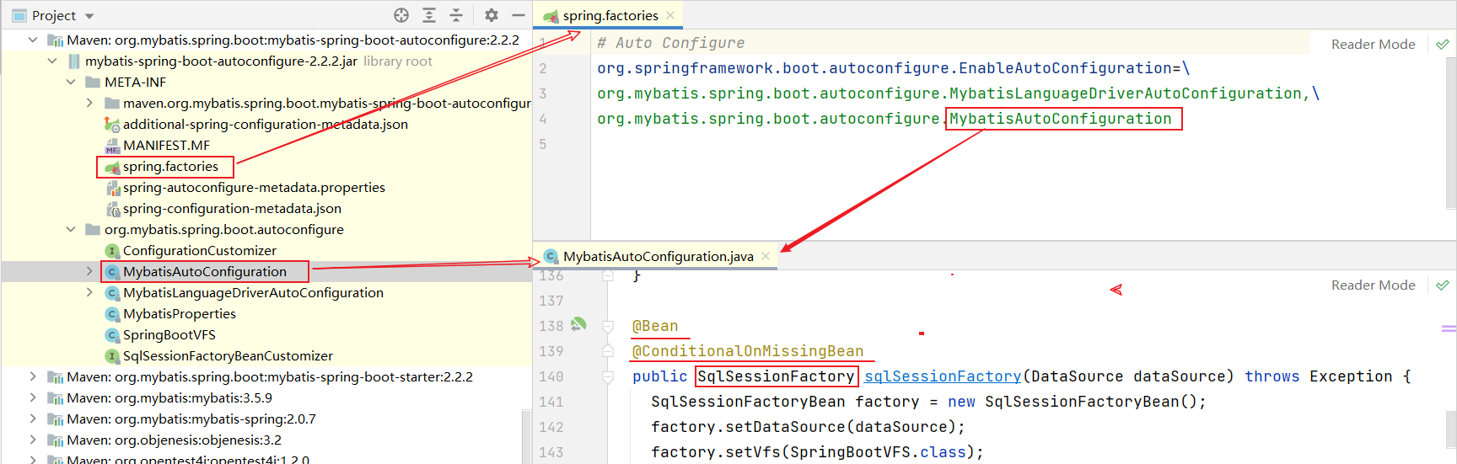The height and width of the screenshot is (464, 1457).
Task: Click inspection checkmark in spring.factories editor
Action: pyautogui.click(x=1443, y=45)
